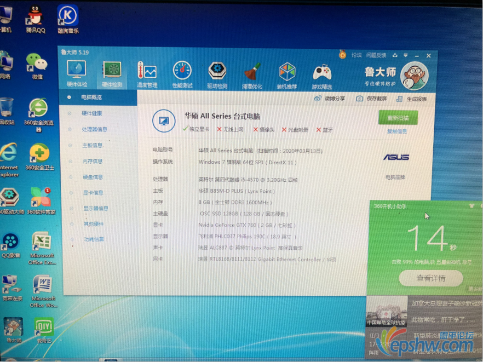Open the 网络 Network desktop icon

(6, 65)
